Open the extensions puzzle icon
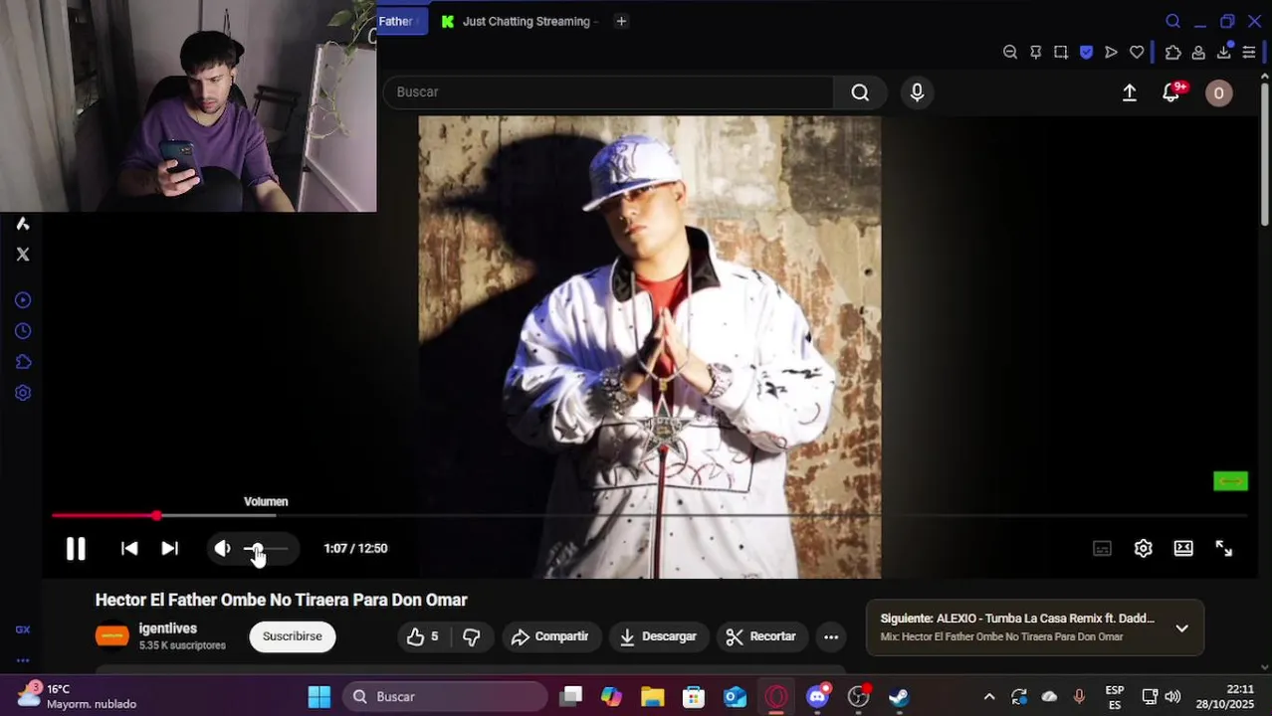Image resolution: width=1272 pixels, height=716 pixels. (1172, 53)
